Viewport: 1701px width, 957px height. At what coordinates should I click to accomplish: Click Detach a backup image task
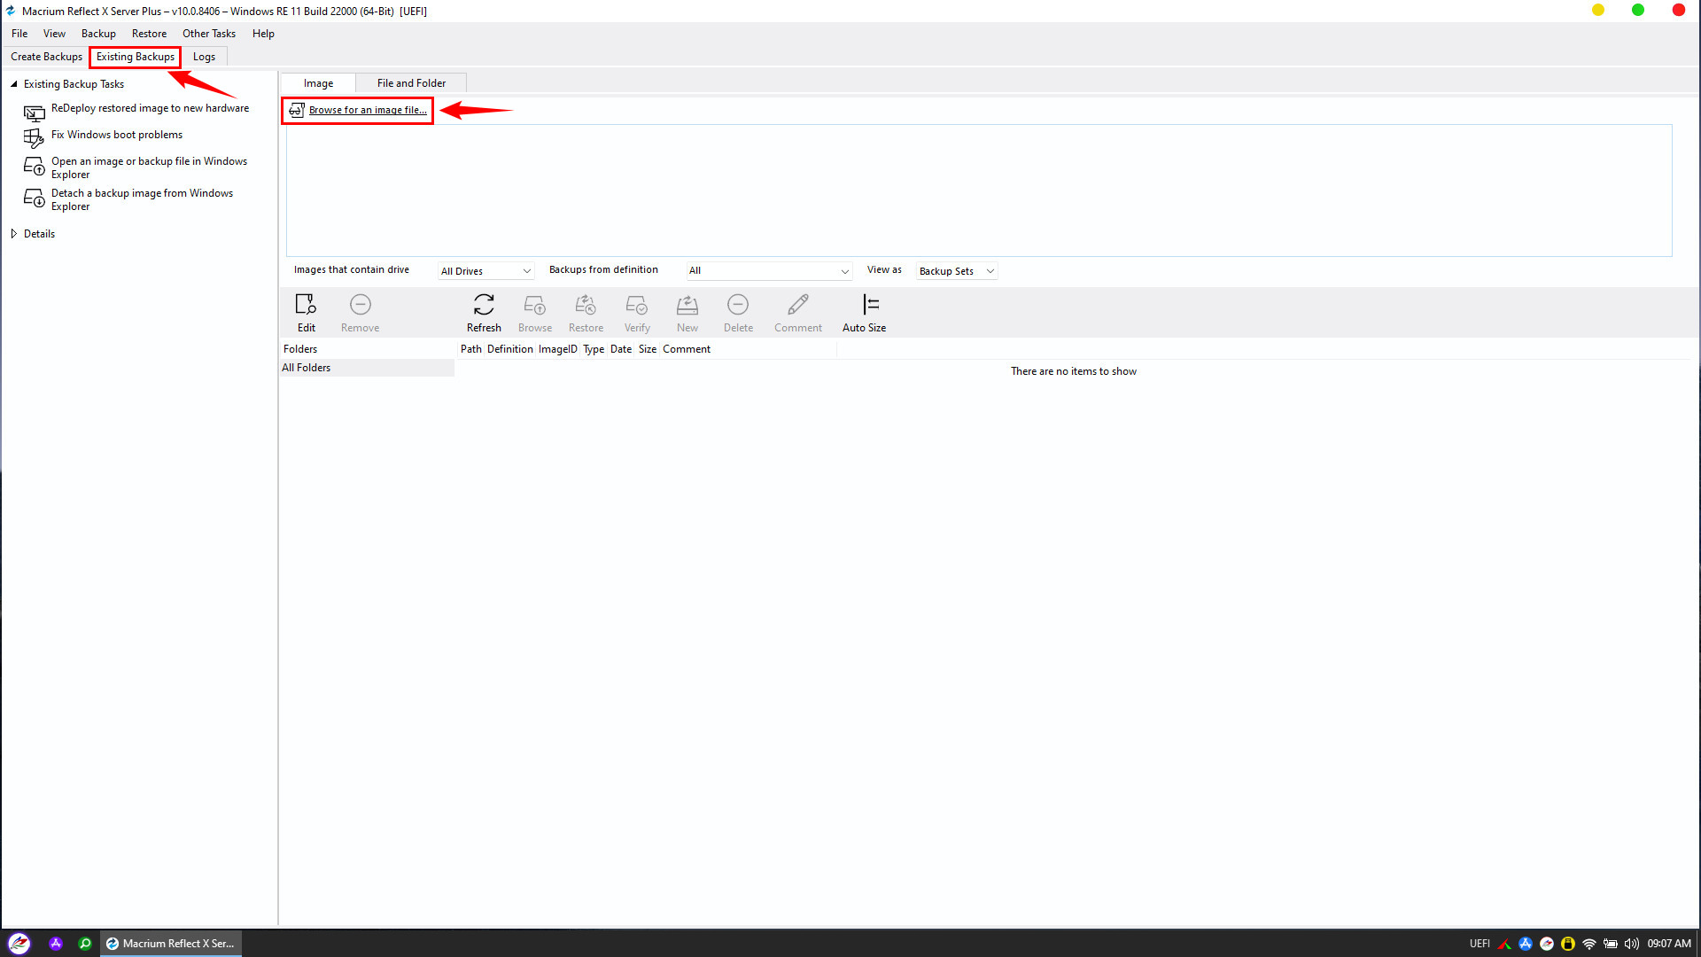pyautogui.click(x=142, y=199)
